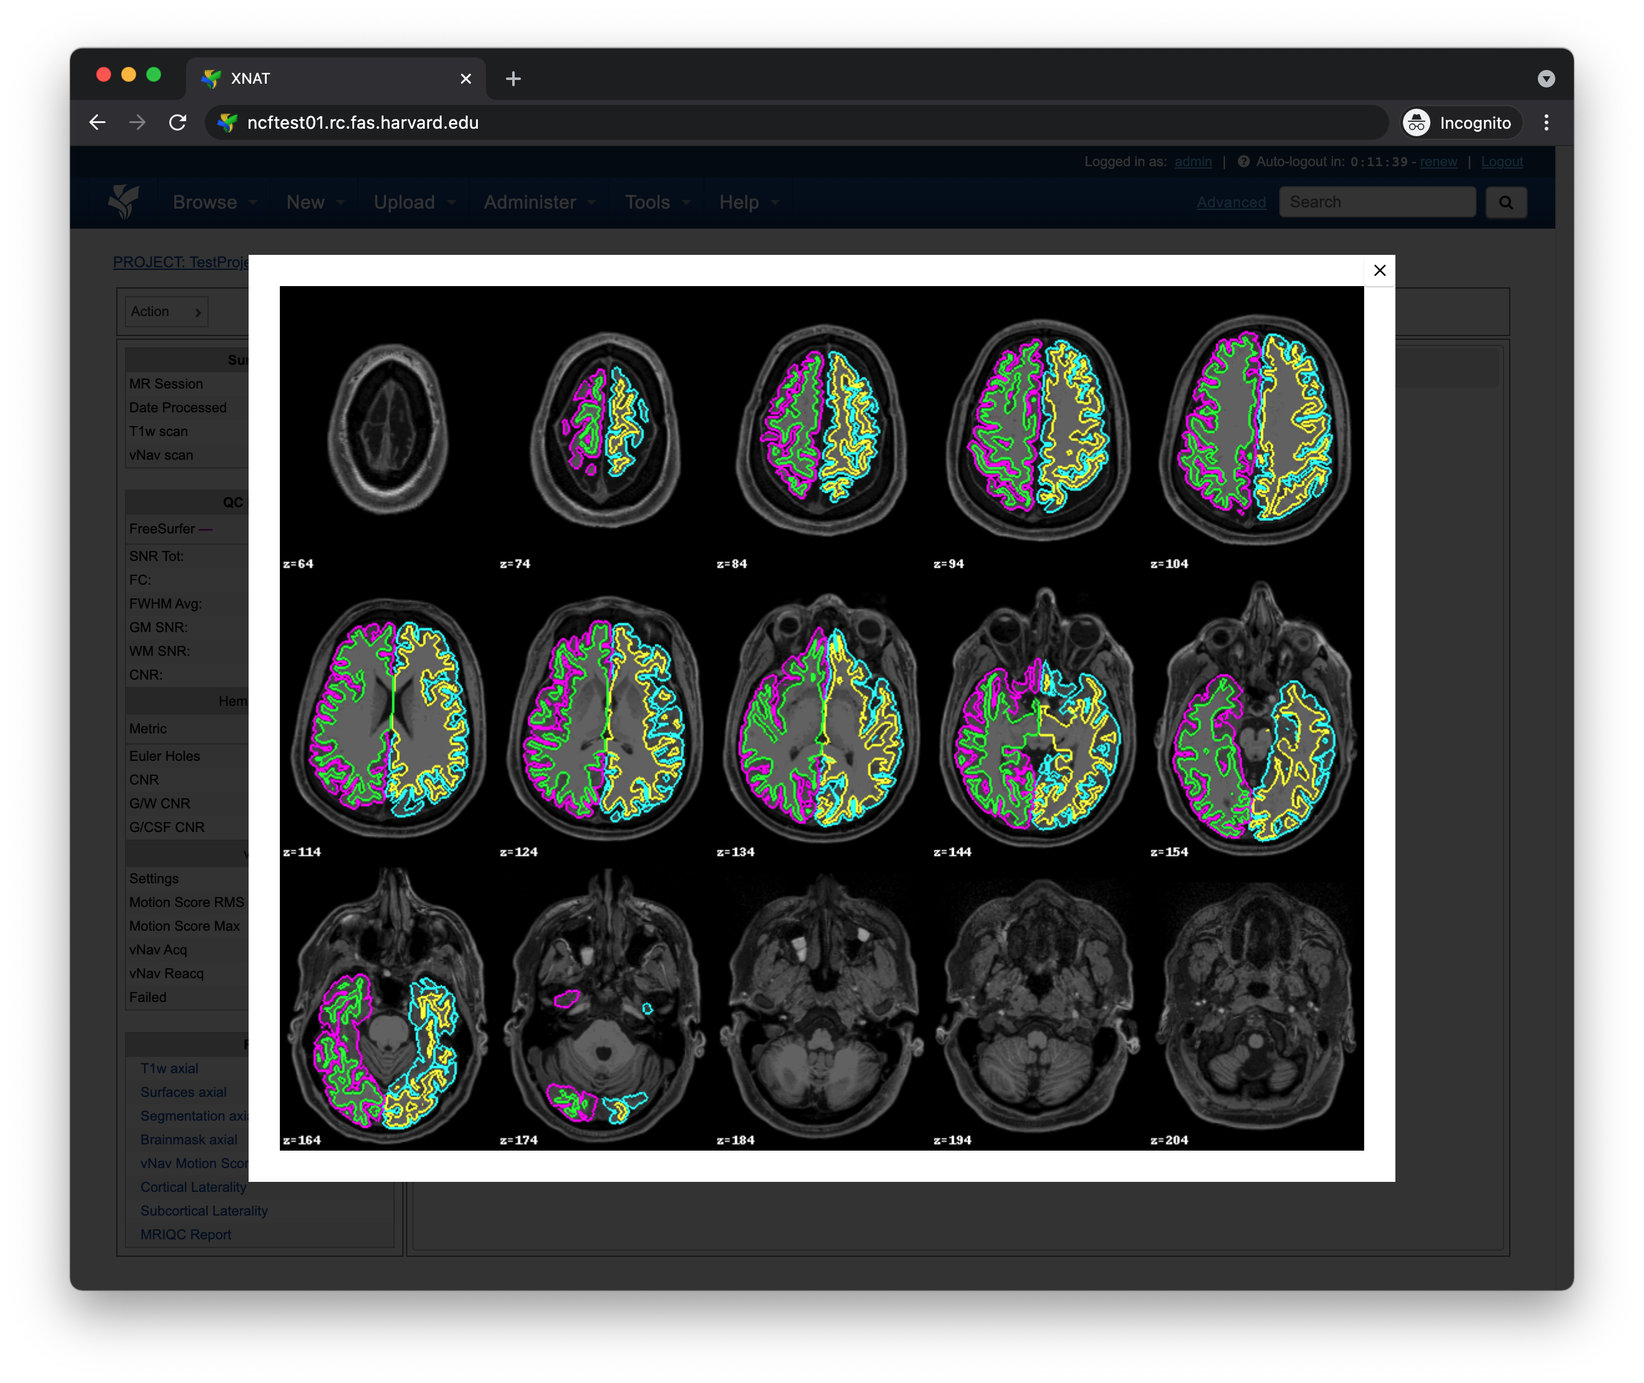Click the 'GM SNR:' row label
The height and width of the screenshot is (1383, 1644).
pos(159,627)
